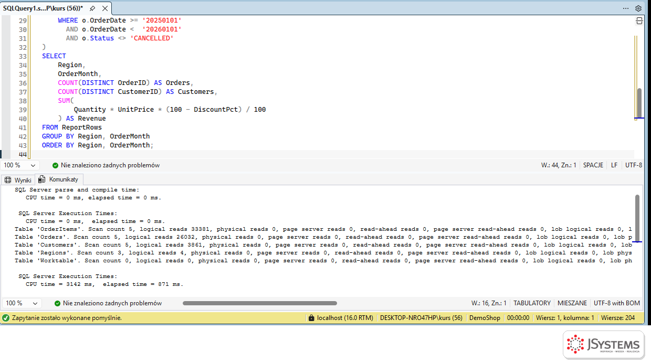The width and height of the screenshot is (651, 363).
Task: Select the SQLQuery1 document tab
Action: [x=43, y=8]
